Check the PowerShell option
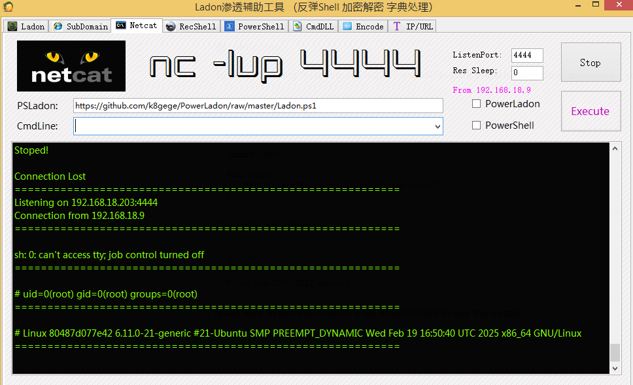 [476, 125]
